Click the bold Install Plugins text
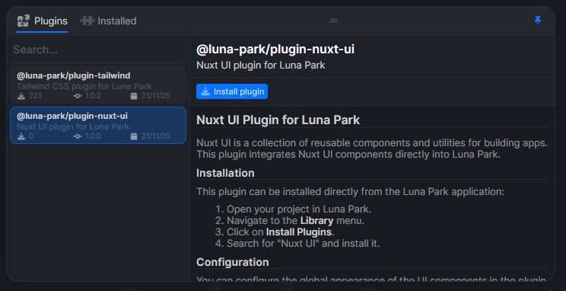Image resolution: width=566 pixels, height=291 pixels. 298,232
